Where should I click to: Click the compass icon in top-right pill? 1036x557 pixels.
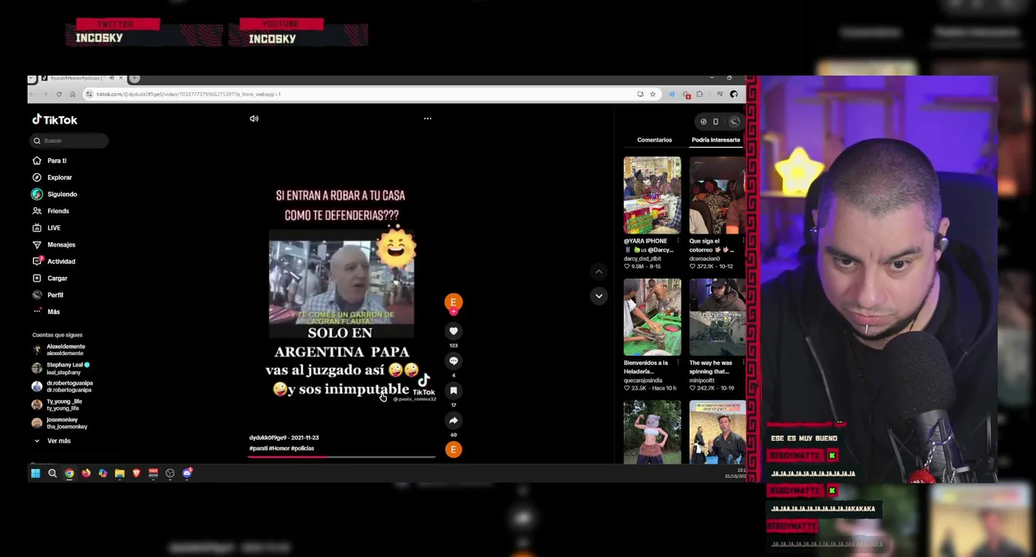point(703,121)
